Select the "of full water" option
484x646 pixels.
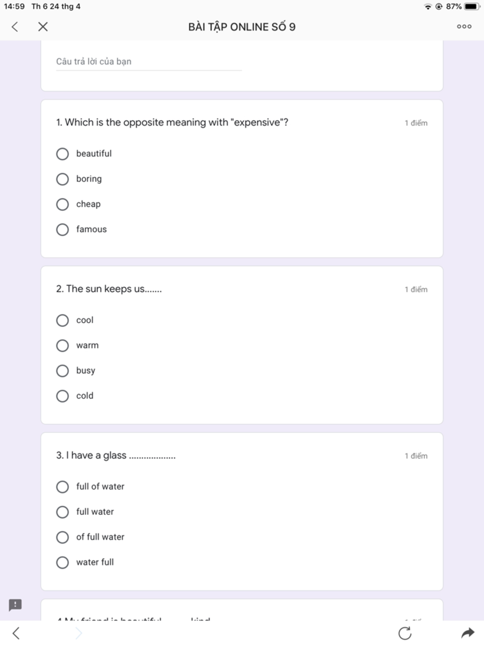click(x=62, y=537)
